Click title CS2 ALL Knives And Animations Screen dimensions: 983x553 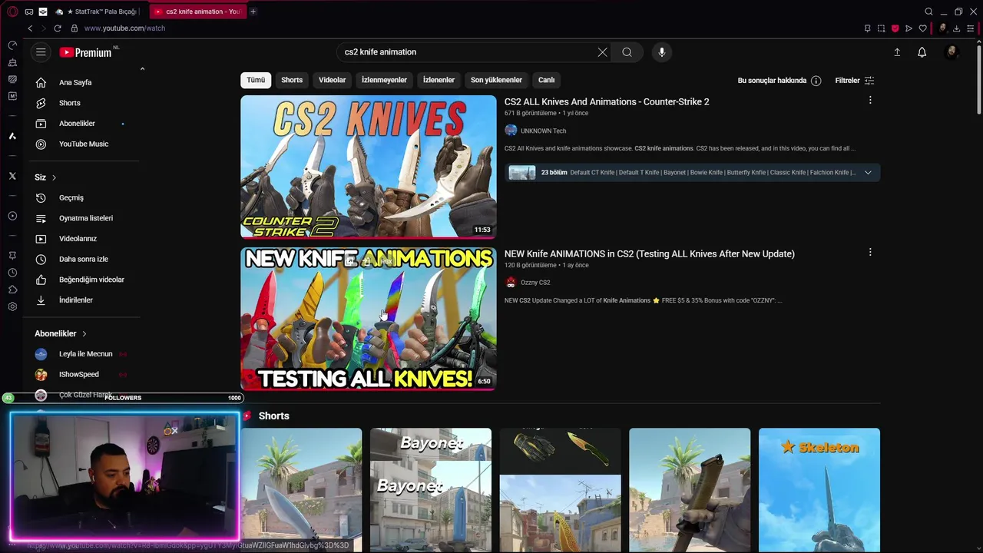click(607, 101)
